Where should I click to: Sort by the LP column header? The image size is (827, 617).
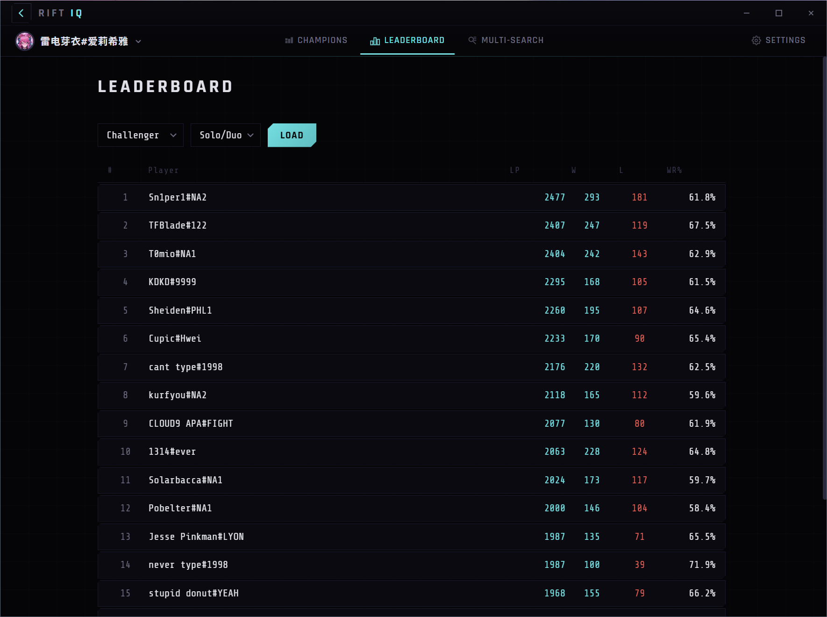pyautogui.click(x=515, y=170)
